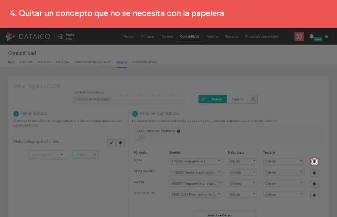
Task: Open Tercero dropdown for RET FUENTE 1%
Action: [x=284, y=194]
